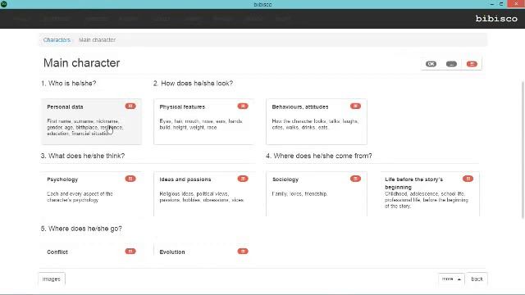Click the red status badge on Physical features

pyautogui.click(x=243, y=106)
